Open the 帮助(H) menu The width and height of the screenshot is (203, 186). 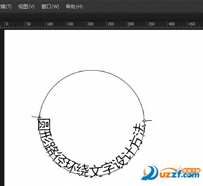[x=74, y=6]
